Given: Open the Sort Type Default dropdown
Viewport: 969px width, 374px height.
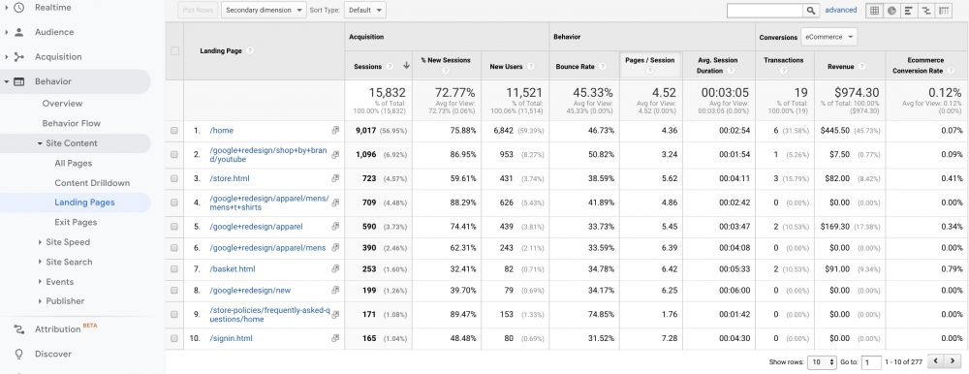Looking at the screenshot, I should (x=365, y=10).
